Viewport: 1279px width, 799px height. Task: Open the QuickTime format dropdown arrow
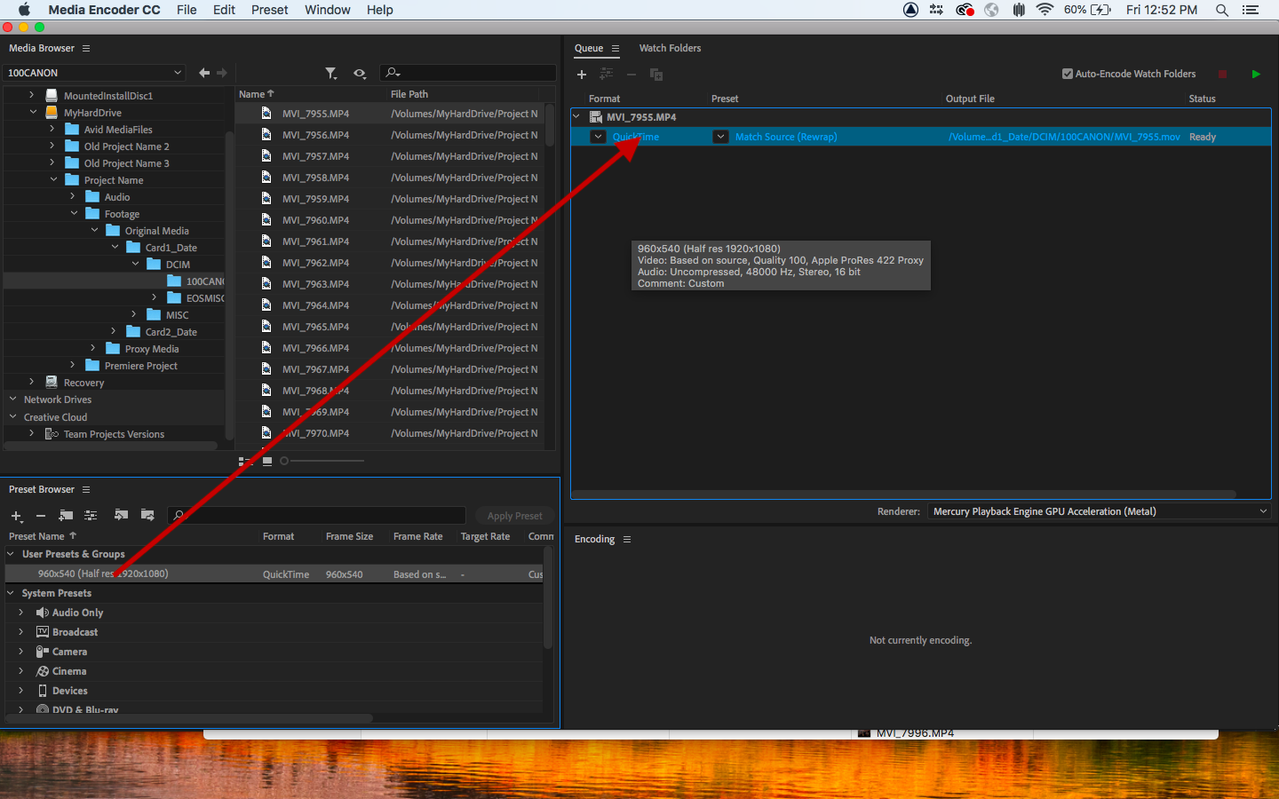point(599,137)
